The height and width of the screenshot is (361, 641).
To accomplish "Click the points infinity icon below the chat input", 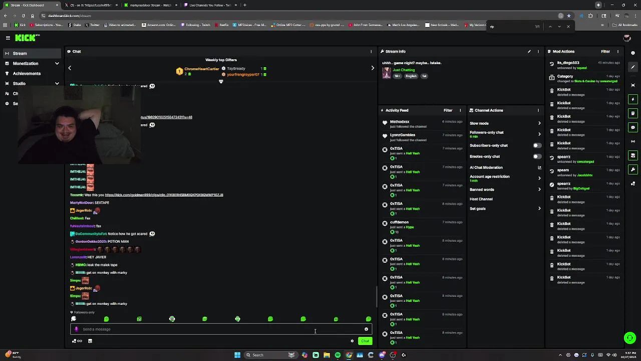I will (x=77, y=341).
